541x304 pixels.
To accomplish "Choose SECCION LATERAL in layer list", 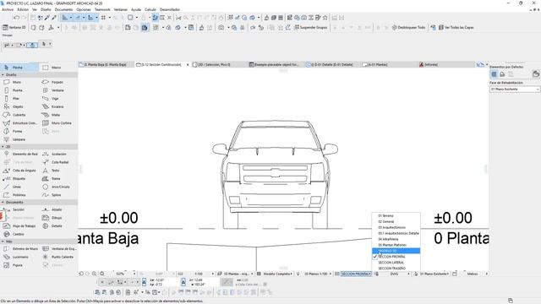I will pos(396,263).
